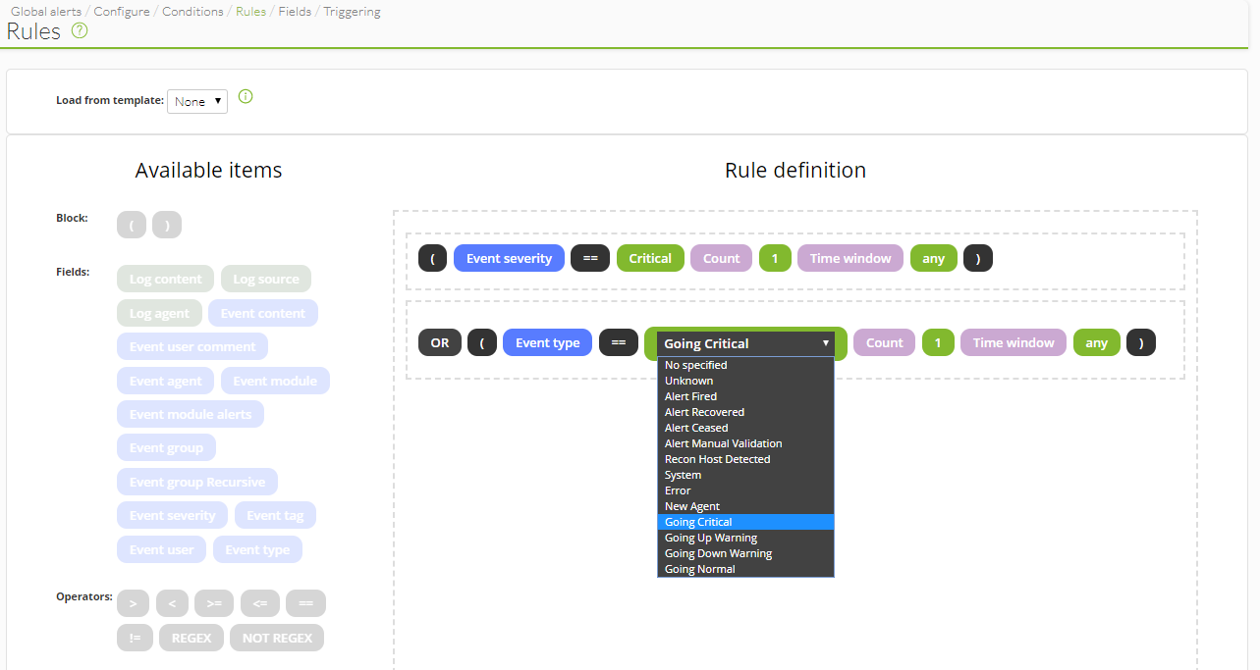Choose the REGEX operator

(x=192, y=639)
